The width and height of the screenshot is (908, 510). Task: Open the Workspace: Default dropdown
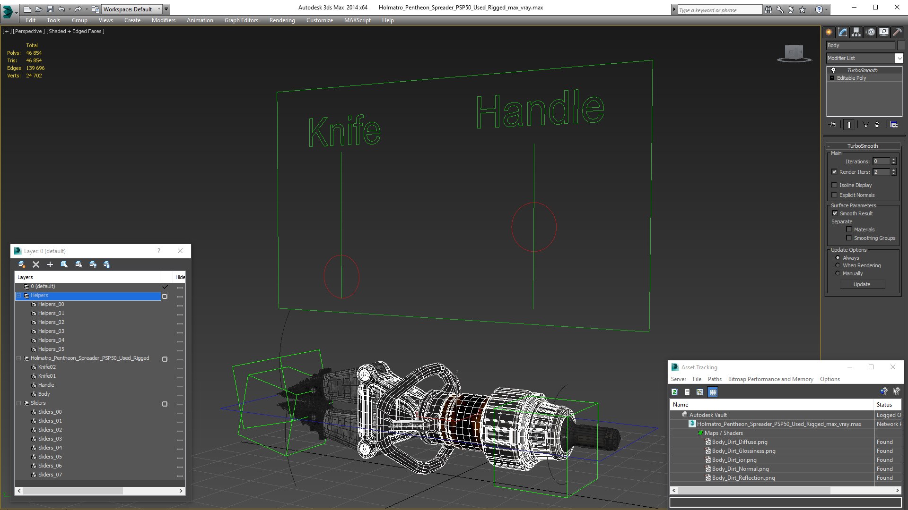(x=131, y=9)
